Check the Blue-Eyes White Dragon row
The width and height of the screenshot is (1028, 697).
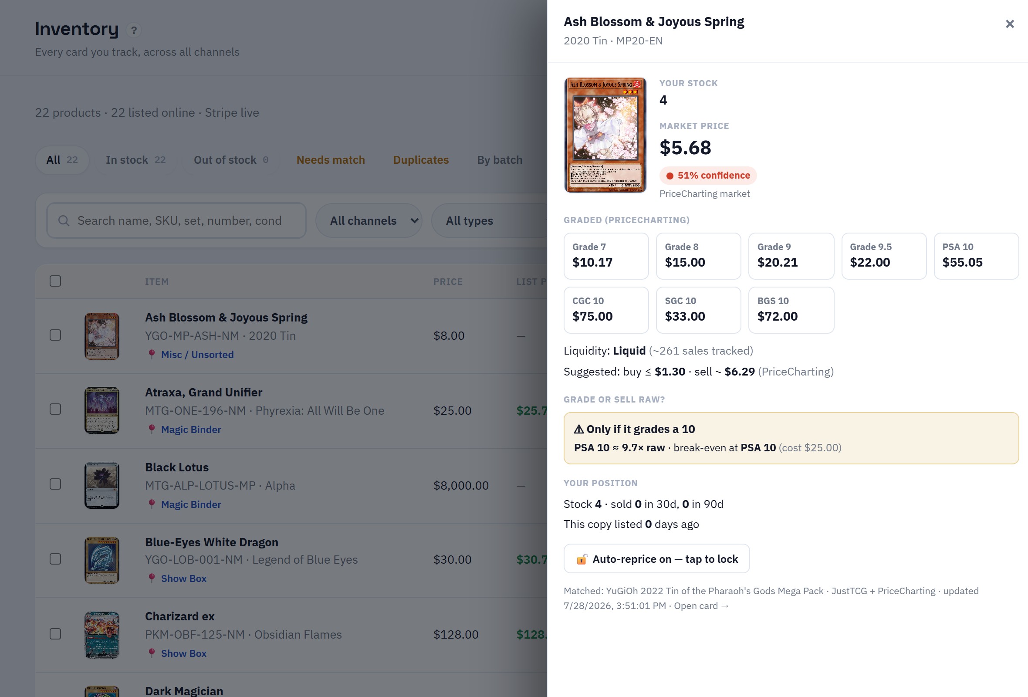(55, 559)
